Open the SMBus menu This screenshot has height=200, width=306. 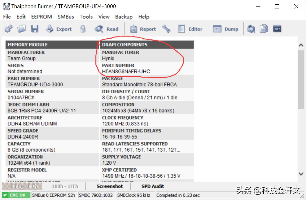(66, 17)
